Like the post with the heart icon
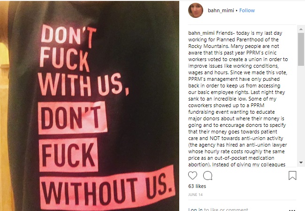Screen dimensions: 305x211 192,175
